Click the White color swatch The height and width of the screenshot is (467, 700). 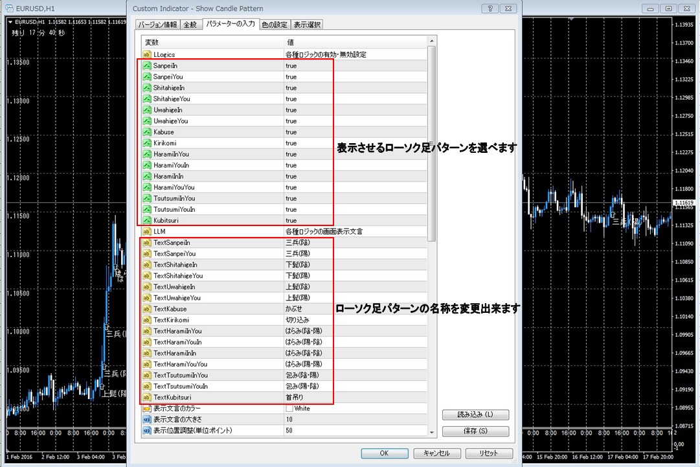289,409
